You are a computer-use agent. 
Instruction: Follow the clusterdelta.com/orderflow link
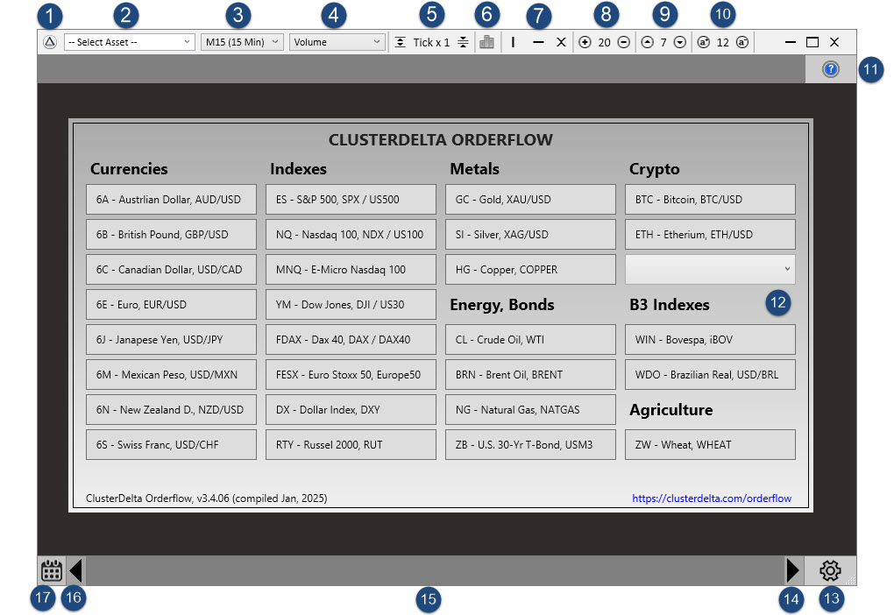click(x=712, y=498)
